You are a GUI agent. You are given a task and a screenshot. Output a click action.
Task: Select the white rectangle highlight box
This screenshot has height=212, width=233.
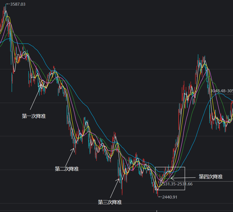tap(170, 167)
